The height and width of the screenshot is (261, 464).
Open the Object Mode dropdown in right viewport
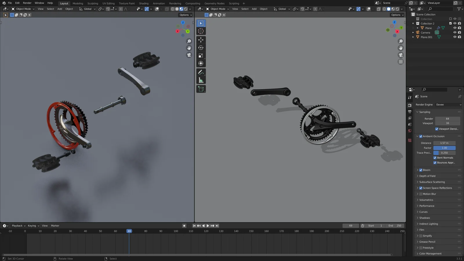coord(217,9)
